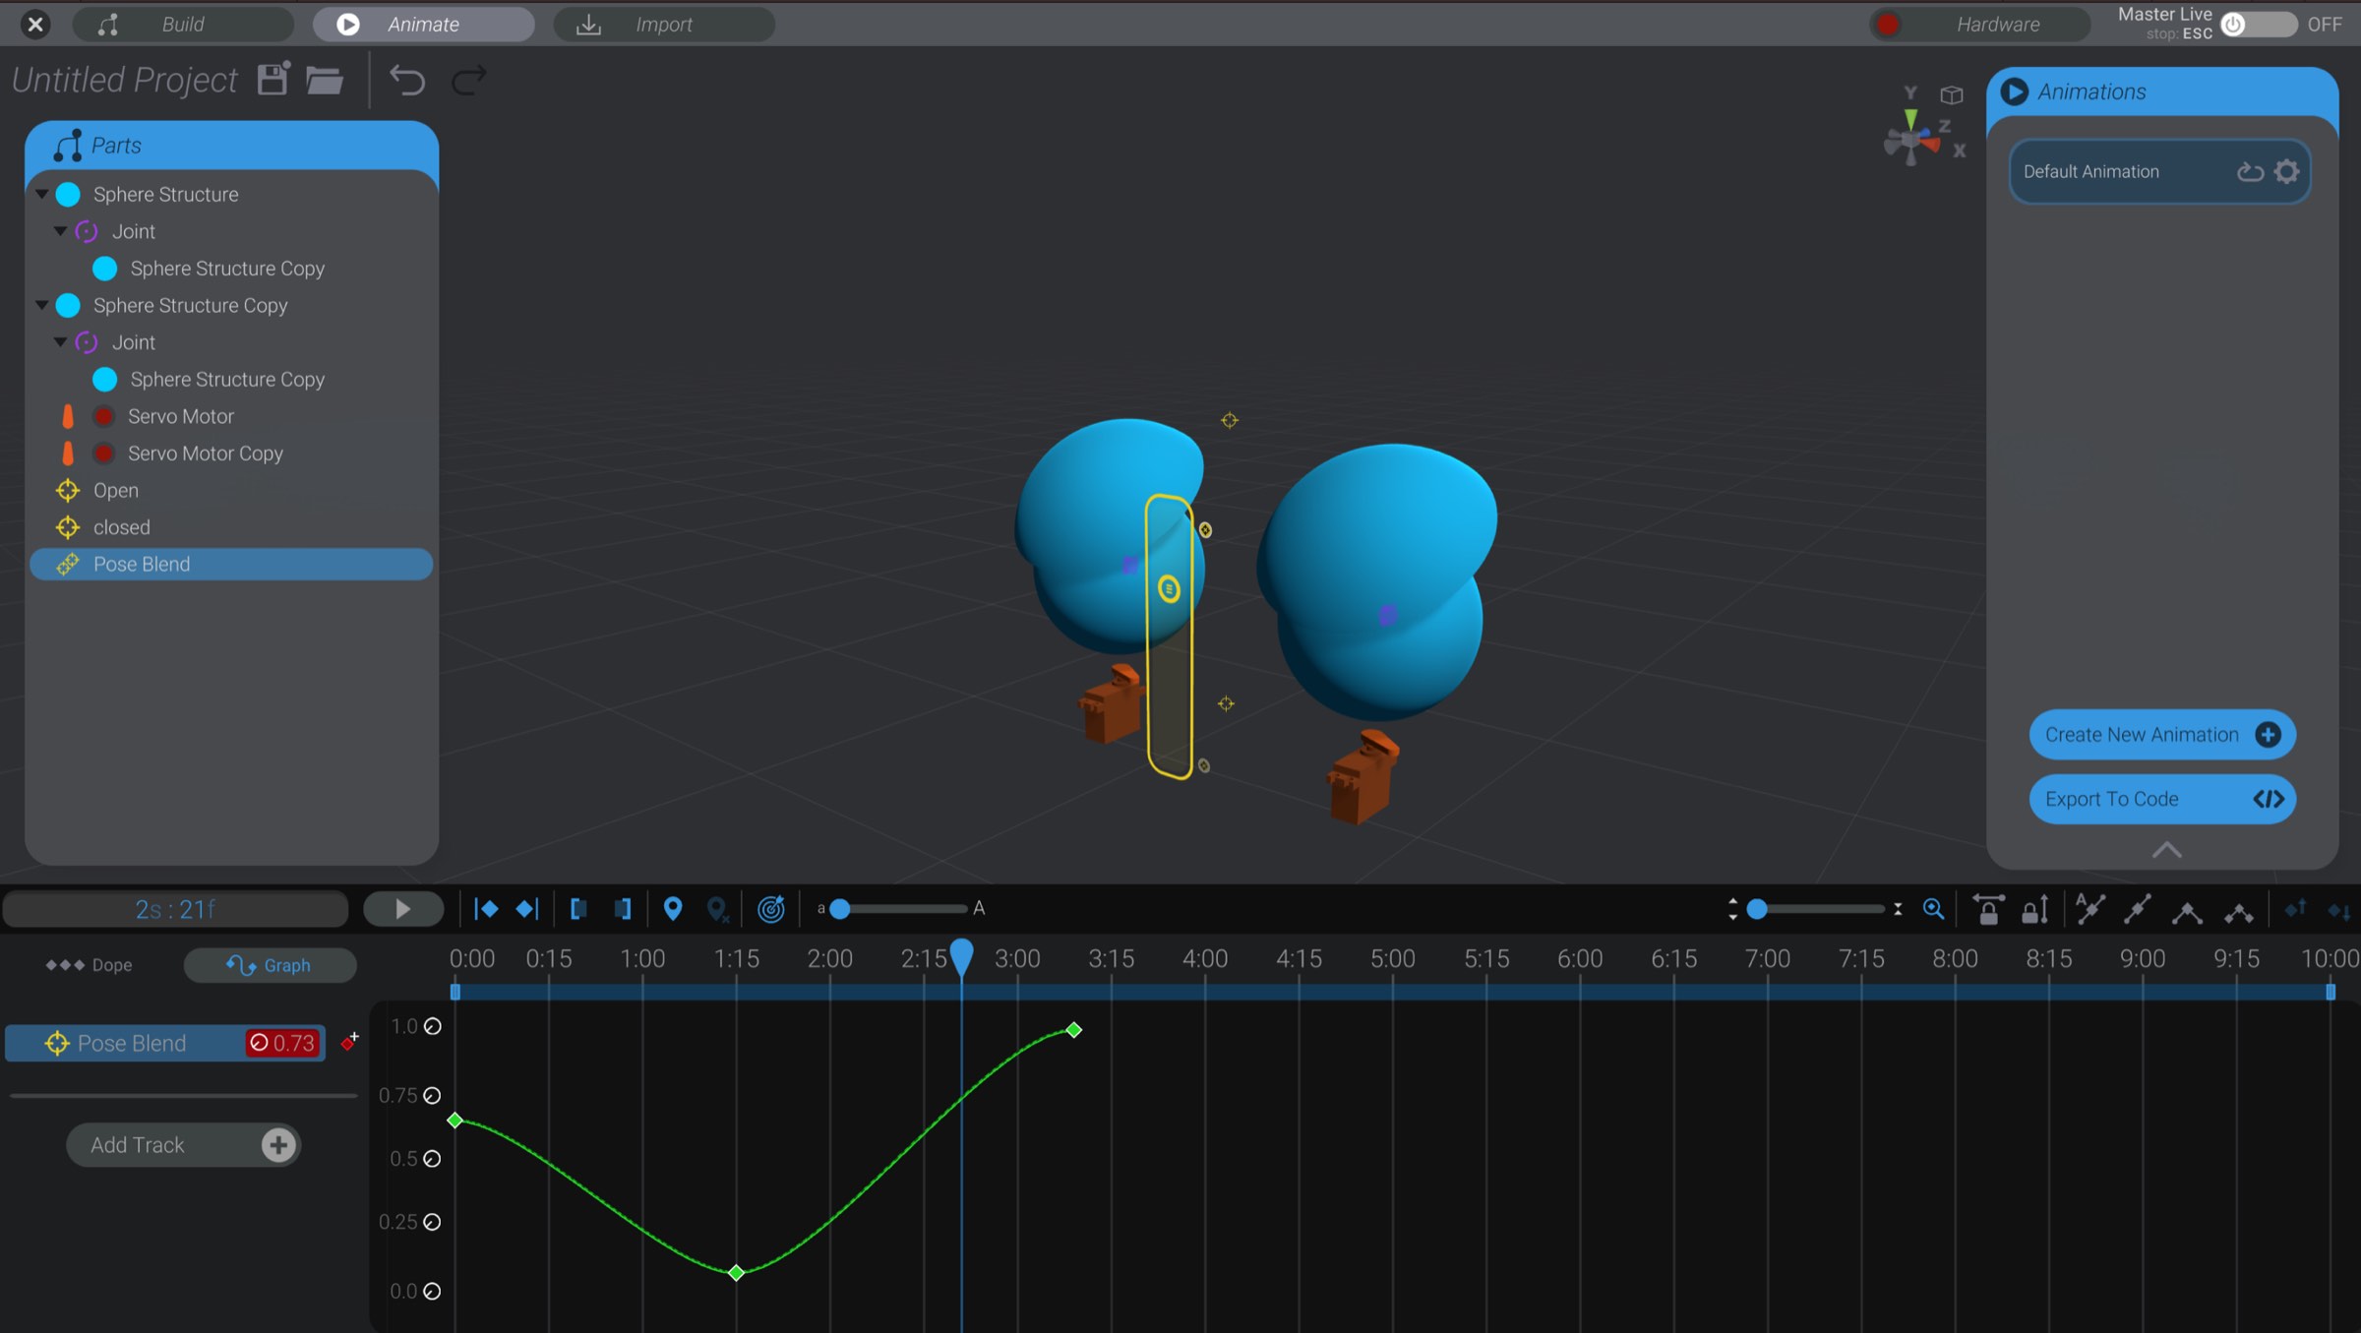Toggle the 0.0 curve value lock indicator
The width and height of the screenshot is (2361, 1333).
(x=433, y=1291)
